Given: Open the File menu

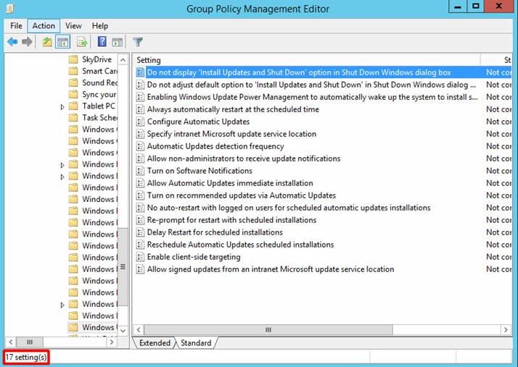Looking at the screenshot, I should [16, 26].
